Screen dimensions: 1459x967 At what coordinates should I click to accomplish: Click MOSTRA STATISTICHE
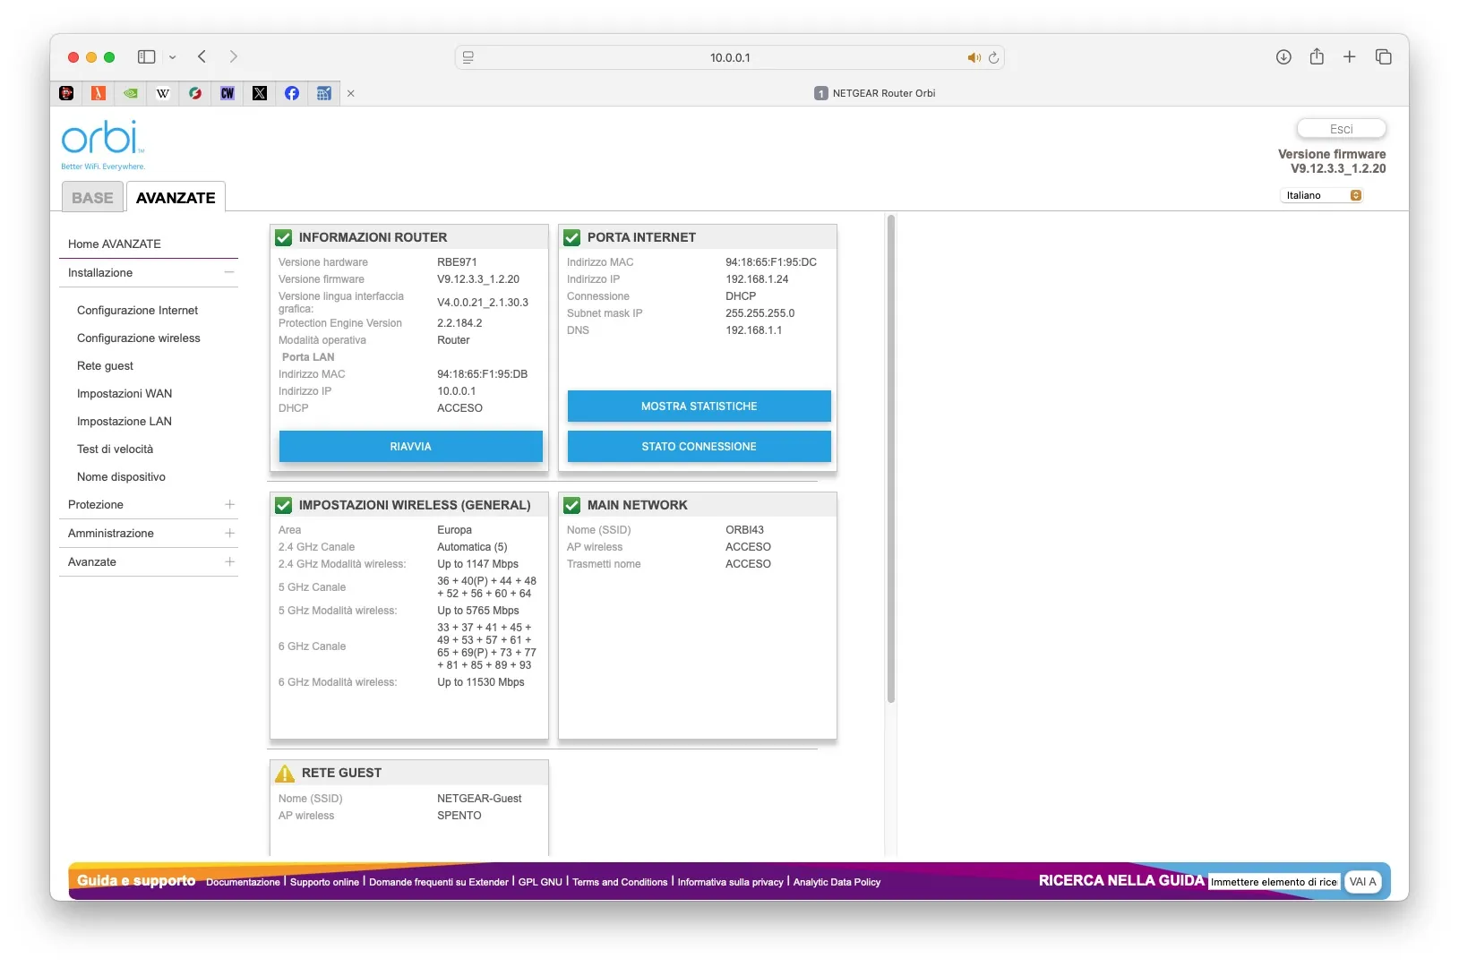(x=699, y=406)
